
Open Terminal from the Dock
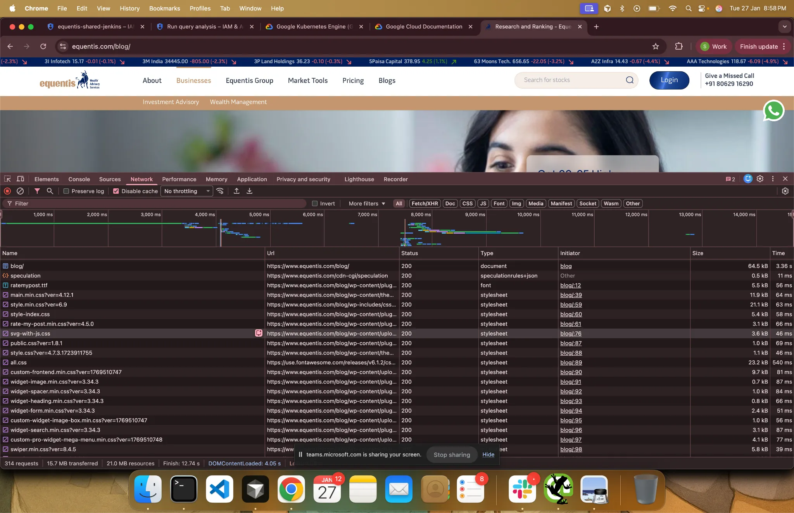(184, 489)
